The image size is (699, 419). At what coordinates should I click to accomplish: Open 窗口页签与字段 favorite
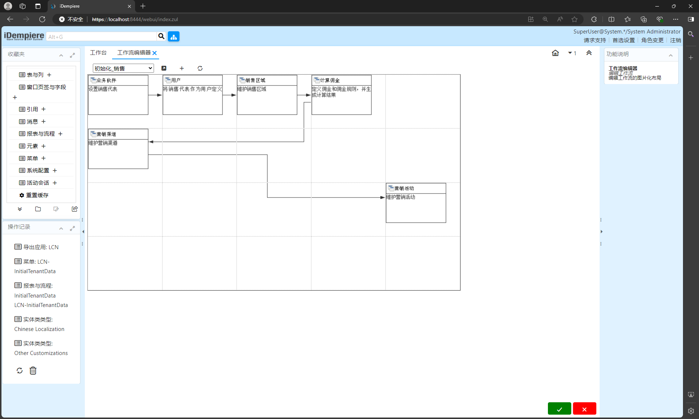click(x=43, y=87)
